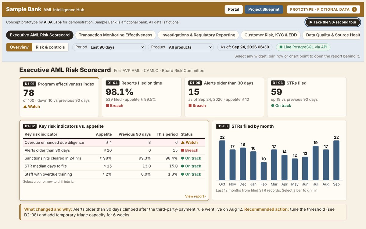Select the Aug bar in the STRs chart
This screenshot has height=229, width=366.
coord(326,165)
